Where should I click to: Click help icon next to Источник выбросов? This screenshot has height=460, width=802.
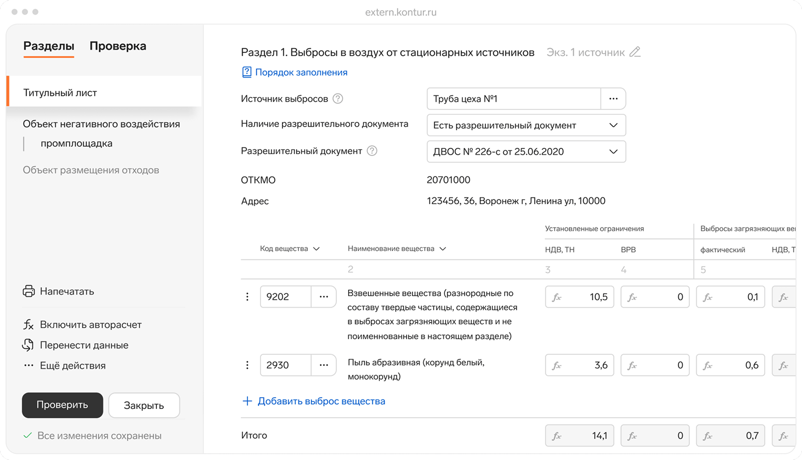click(x=338, y=99)
